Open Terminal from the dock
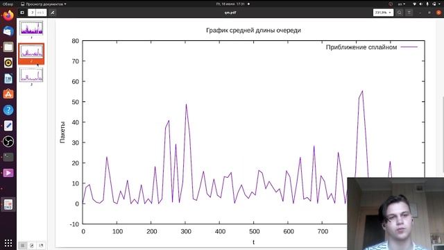444x250 pixels. click(8, 157)
